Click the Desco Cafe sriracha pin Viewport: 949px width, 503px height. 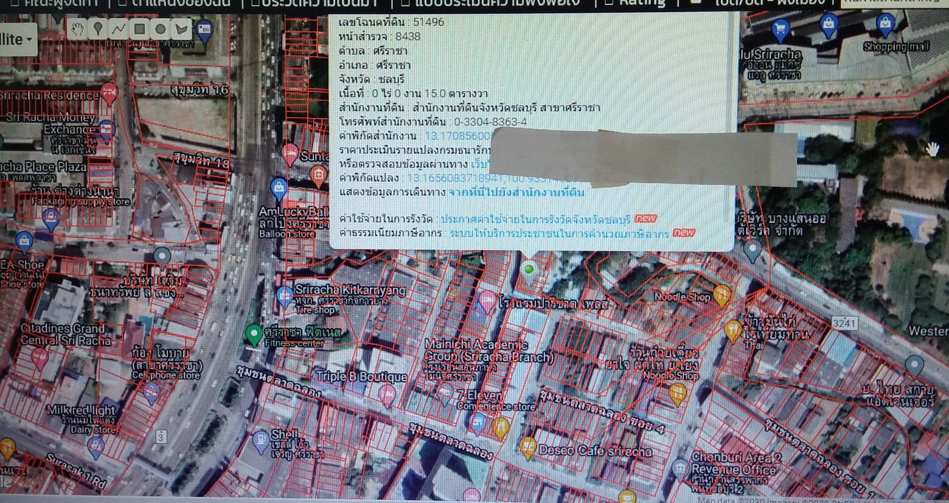[527, 448]
